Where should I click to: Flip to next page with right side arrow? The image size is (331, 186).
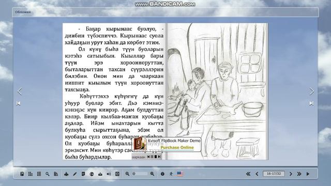click(311, 91)
